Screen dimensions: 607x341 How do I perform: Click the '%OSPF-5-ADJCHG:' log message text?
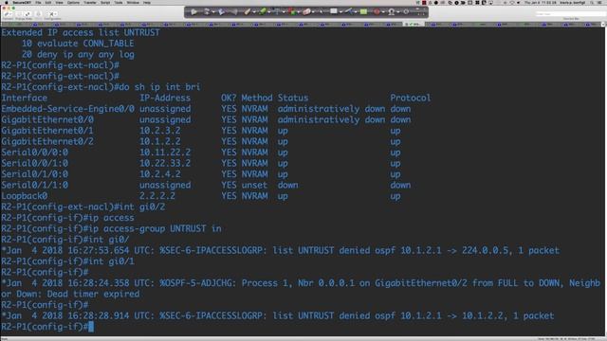tap(197, 283)
